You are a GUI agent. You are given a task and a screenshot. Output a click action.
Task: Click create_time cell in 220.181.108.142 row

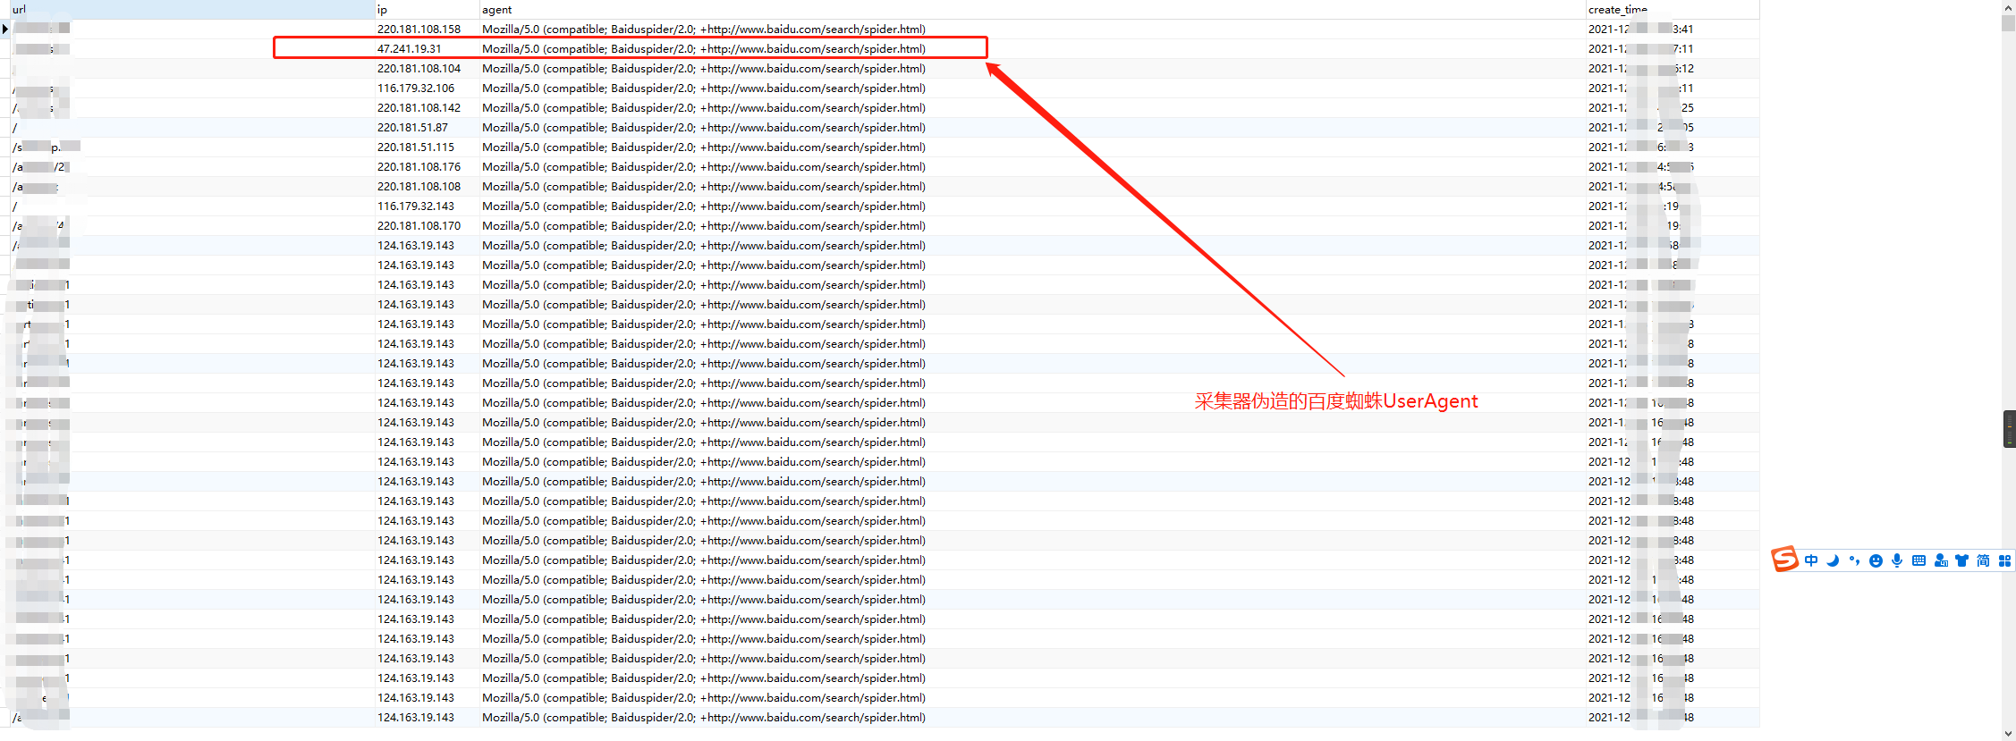[1673, 107]
